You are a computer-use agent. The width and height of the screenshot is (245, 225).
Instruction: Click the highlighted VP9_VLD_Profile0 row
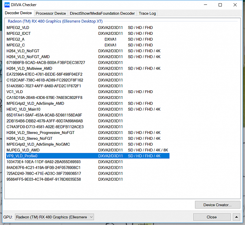point(88,156)
